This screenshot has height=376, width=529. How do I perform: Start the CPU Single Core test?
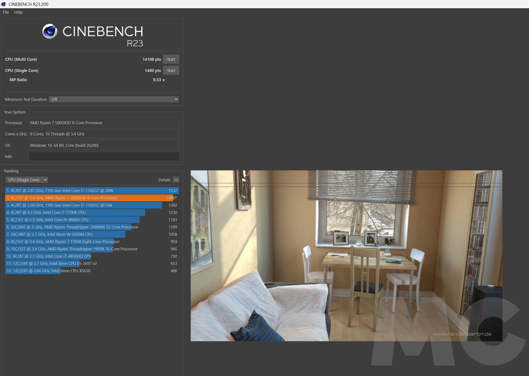click(171, 70)
